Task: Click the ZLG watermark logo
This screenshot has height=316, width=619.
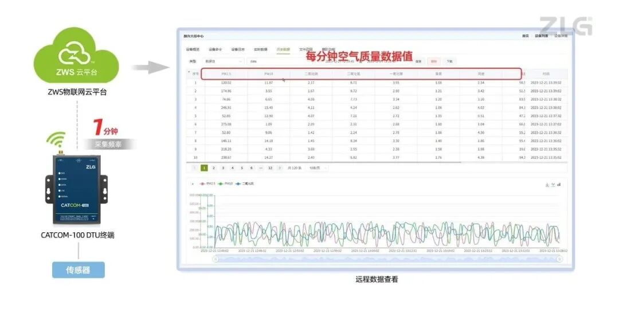Action: pyautogui.click(x=565, y=26)
